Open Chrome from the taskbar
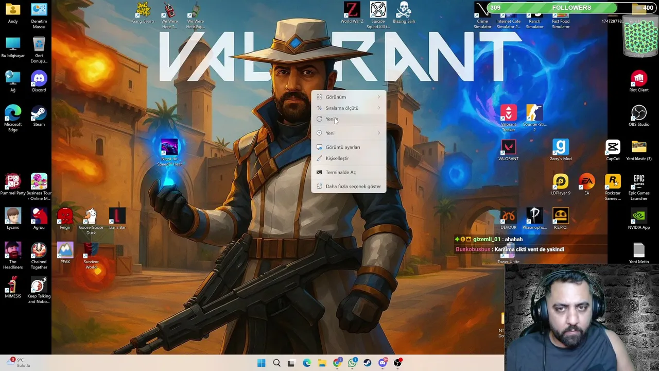This screenshot has width=659, height=371. tap(337, 363)
